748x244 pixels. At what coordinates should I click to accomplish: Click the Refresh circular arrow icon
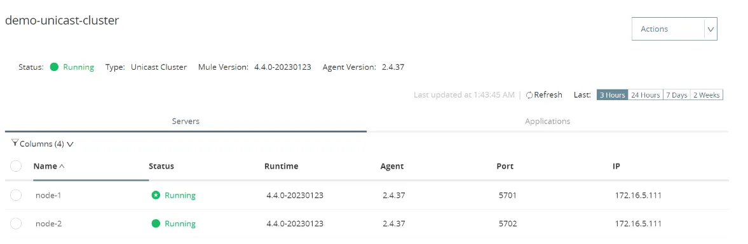[529, 95]
